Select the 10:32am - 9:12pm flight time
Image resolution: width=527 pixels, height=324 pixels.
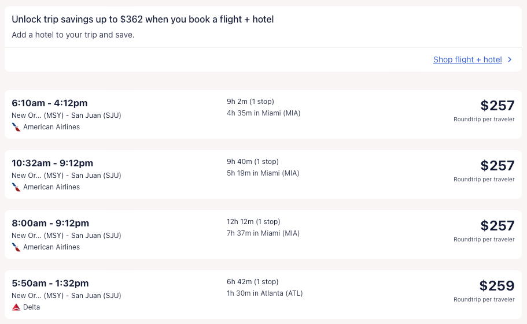click(x=52, y=163)
